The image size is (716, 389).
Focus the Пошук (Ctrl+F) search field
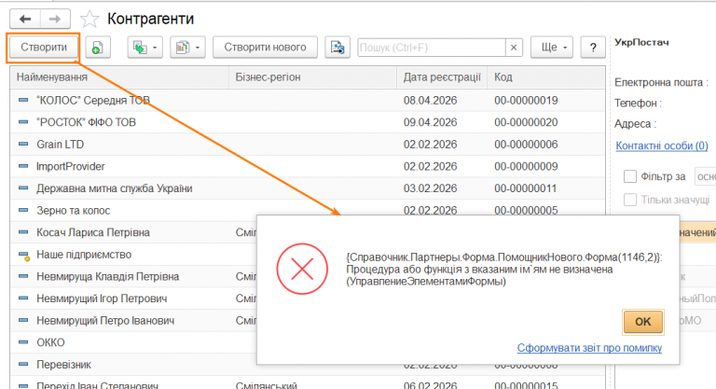coord(432,48)
